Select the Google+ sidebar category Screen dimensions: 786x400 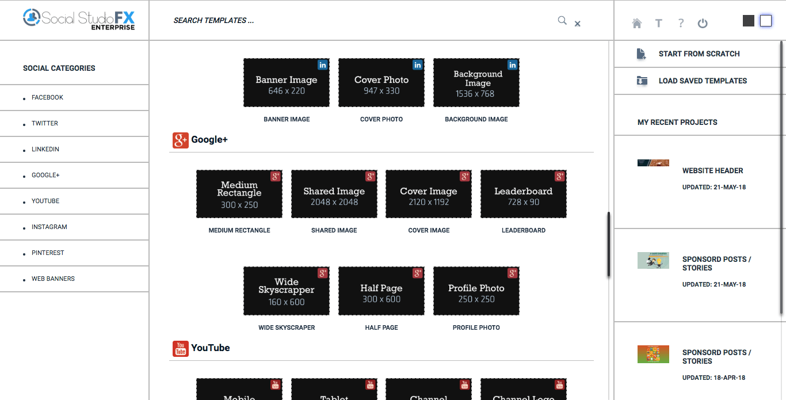74,176
